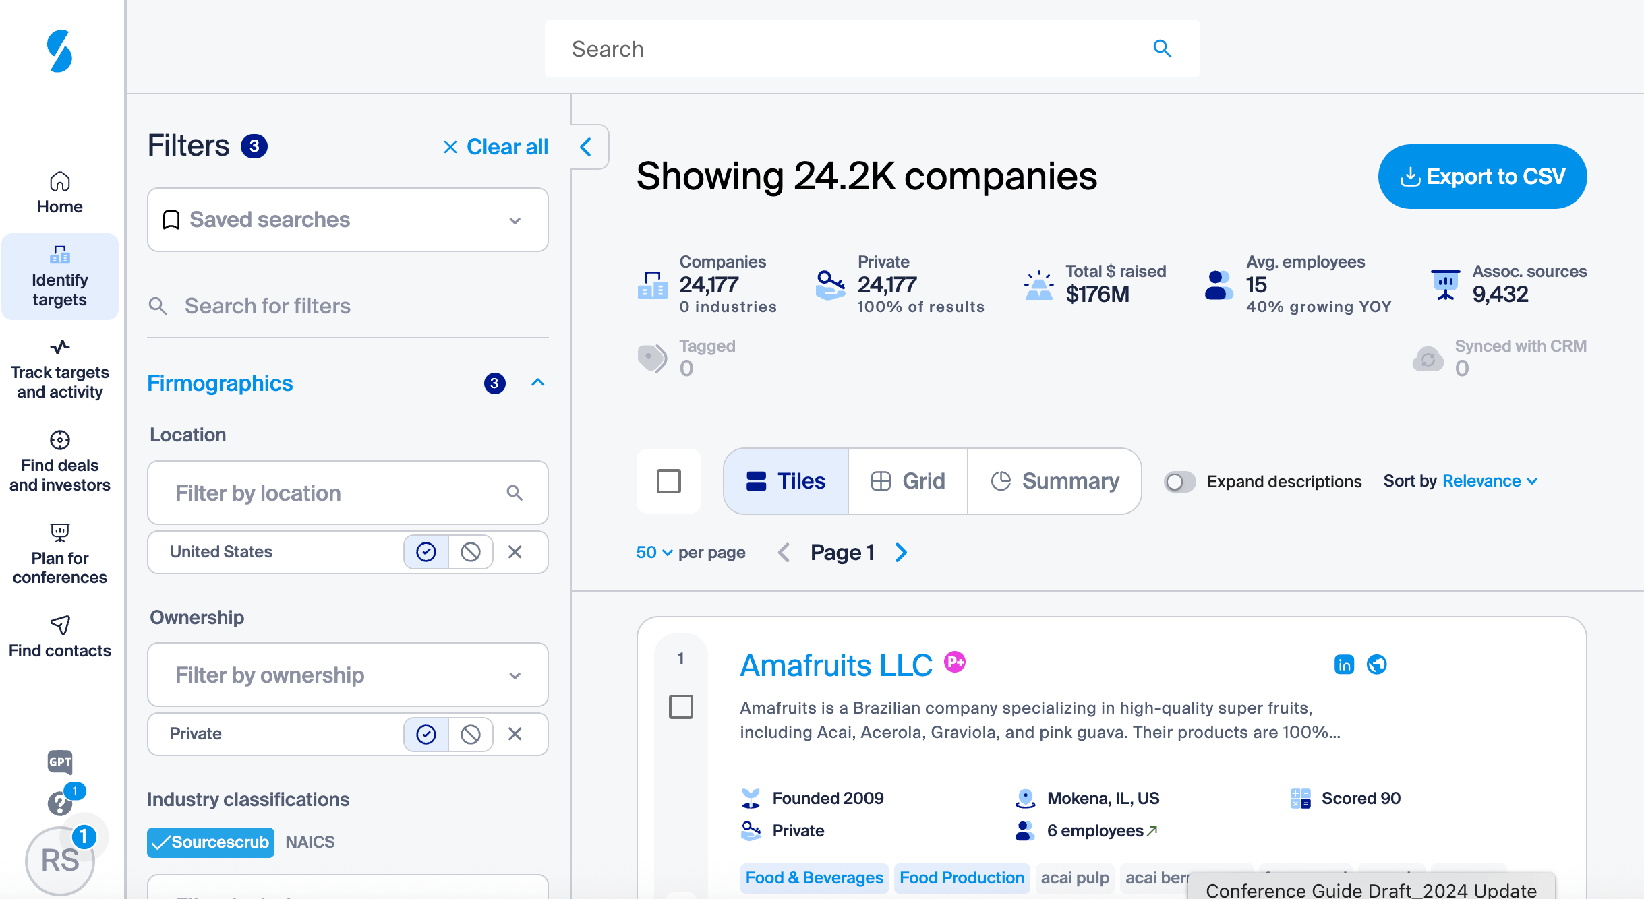
Task: Click Export to CSV button
Action: (x=1482, y=177)
